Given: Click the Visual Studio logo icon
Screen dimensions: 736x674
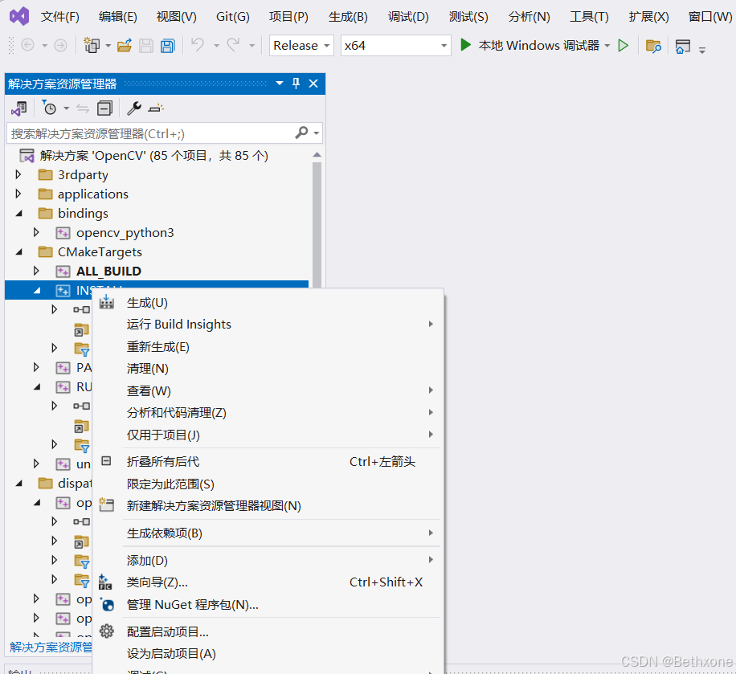Looking at the screenshot, I should [x=20, y=16].
